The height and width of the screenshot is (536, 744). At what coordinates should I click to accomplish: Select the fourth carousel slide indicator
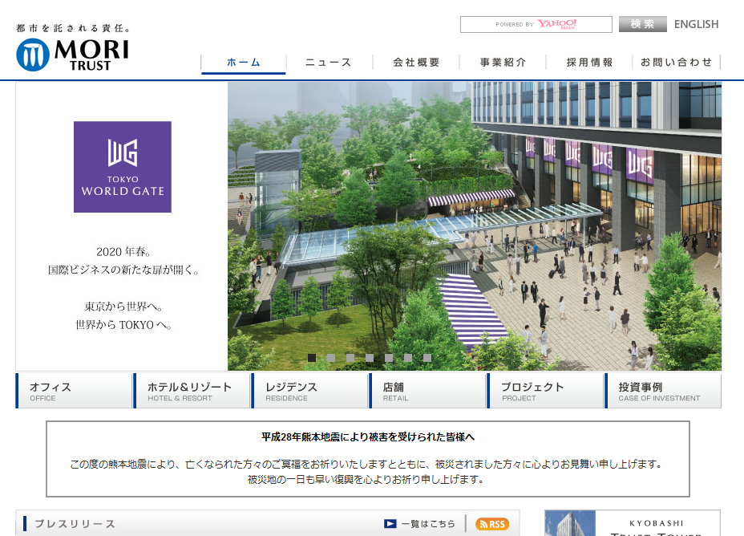(370, 358)
